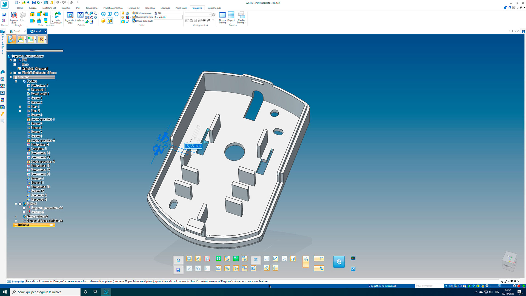Click the ZX sketch plane icon in top row
526x296 pixels.
coord(245,258)
